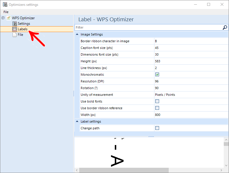
Task: Click the WPS Optimizer tree node icon
Action: 8,18
